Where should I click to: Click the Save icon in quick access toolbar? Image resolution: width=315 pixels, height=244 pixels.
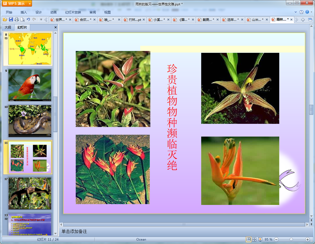(x=11, y=20)
